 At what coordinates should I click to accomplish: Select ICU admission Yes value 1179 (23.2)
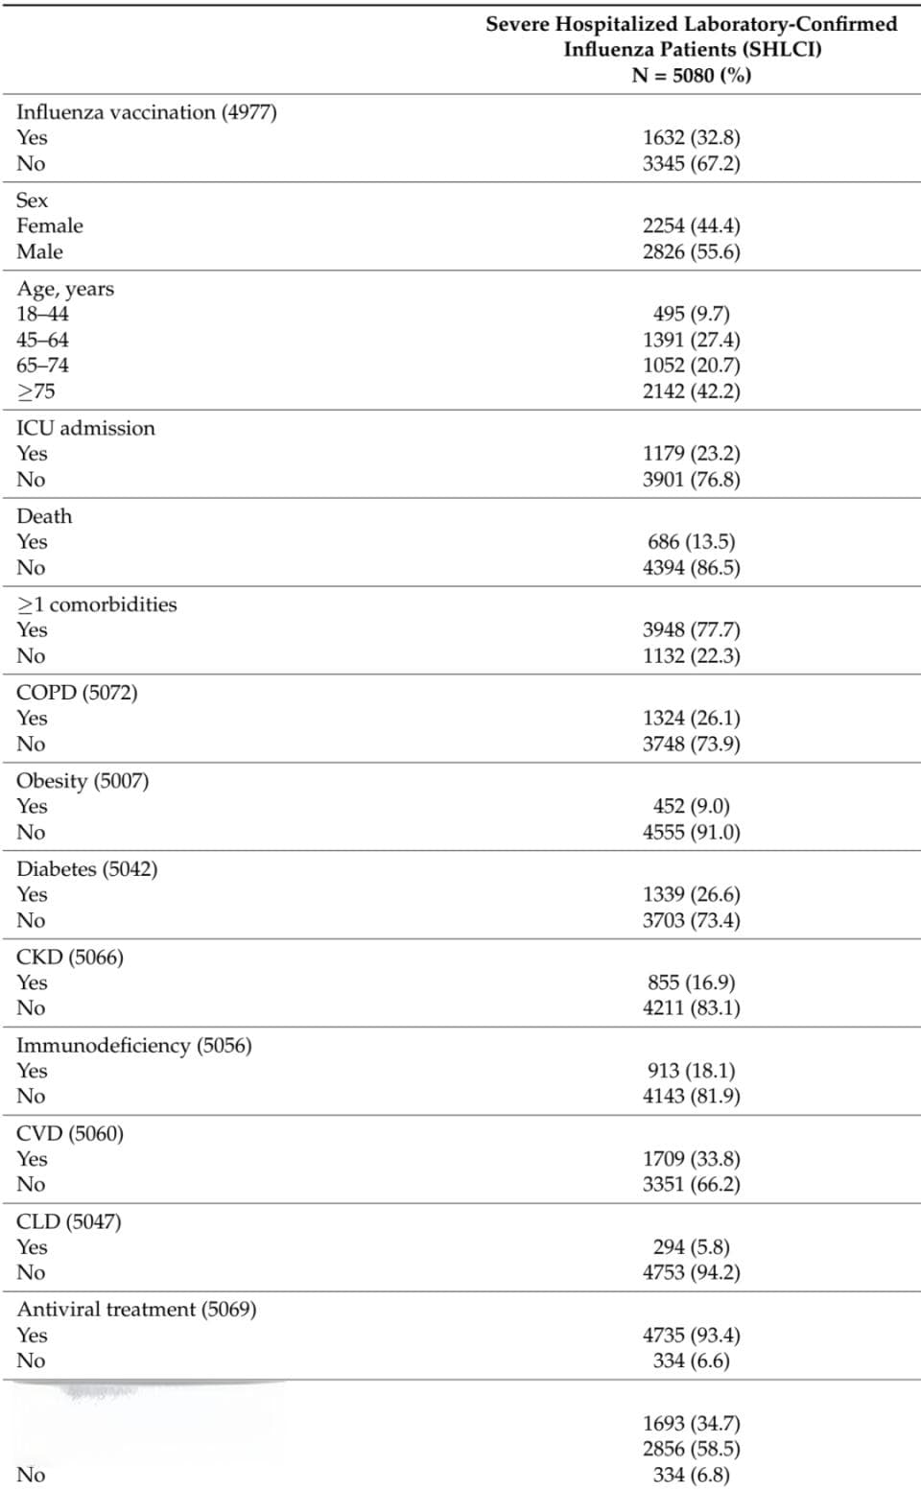(x=691, y=454)
